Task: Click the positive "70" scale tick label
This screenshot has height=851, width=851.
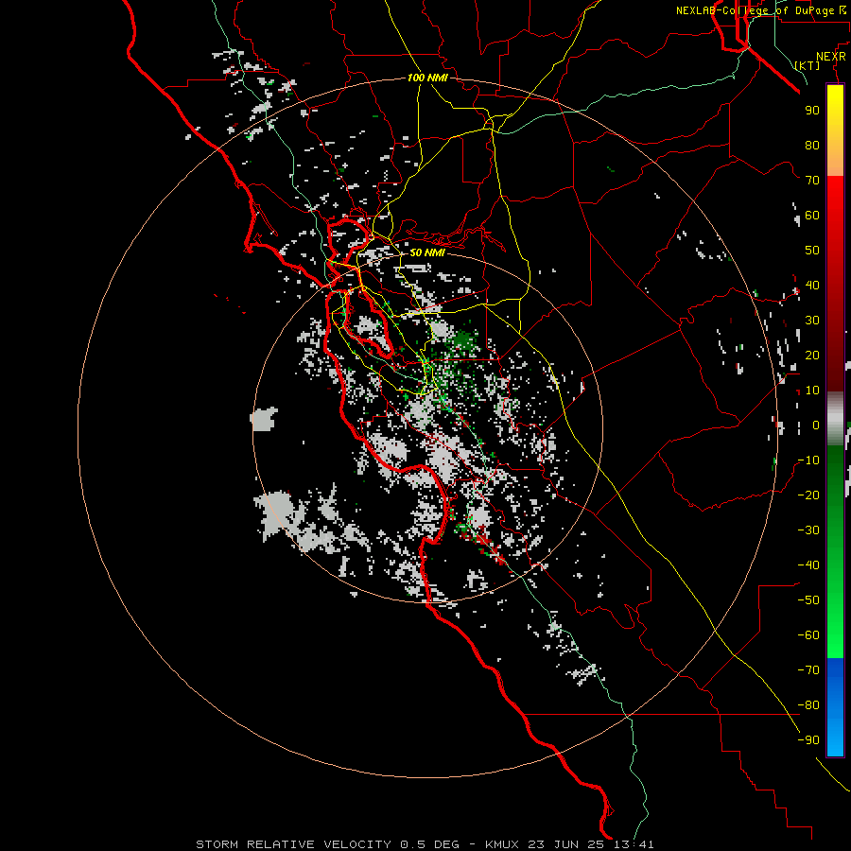Action: pyautogui.click(x=812, y=181)
